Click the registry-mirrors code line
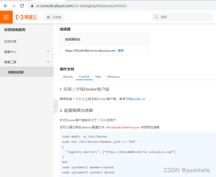This screenshot has height=177, width=216. pos(120,152)
